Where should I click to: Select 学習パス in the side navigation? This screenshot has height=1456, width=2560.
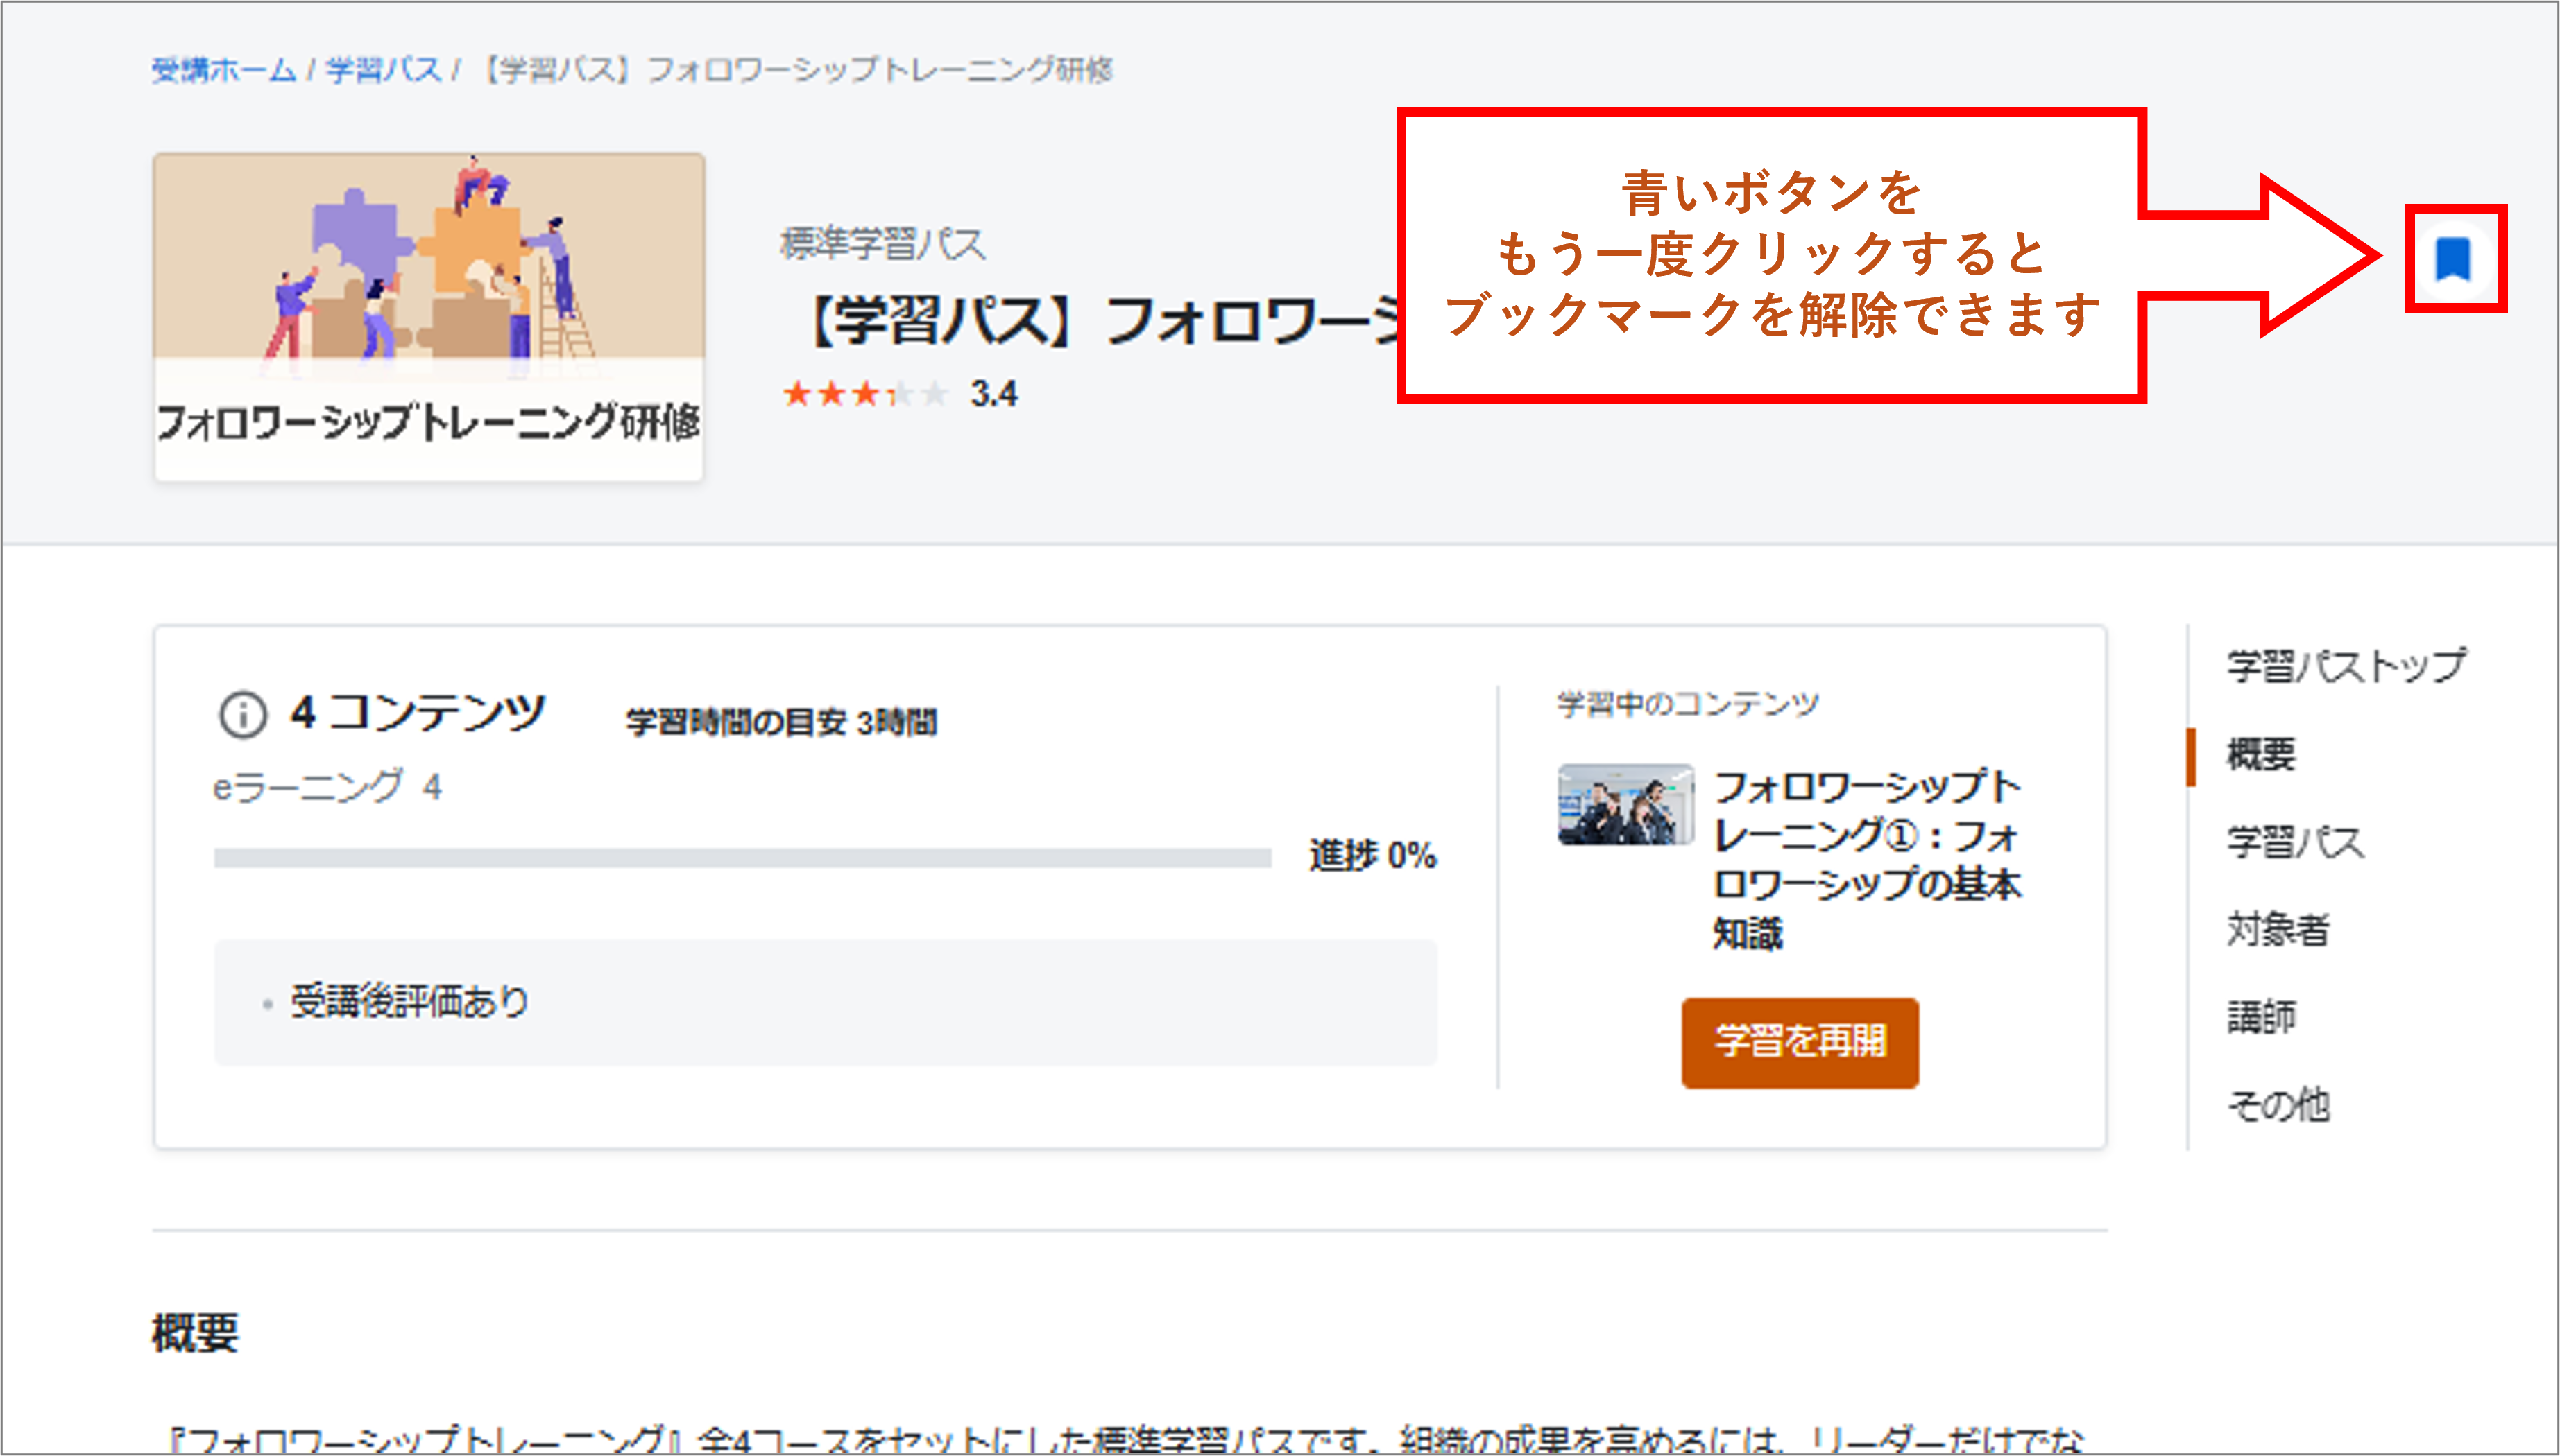[x=2295, y=842]
